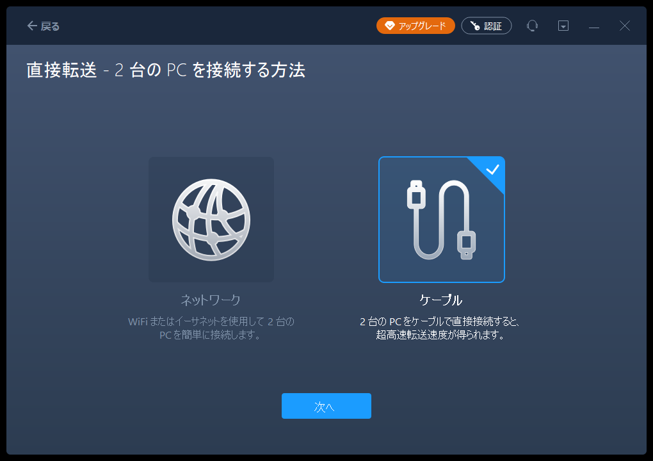Close the application window
This screenshot has width=653, height=461.
[624, 26]
